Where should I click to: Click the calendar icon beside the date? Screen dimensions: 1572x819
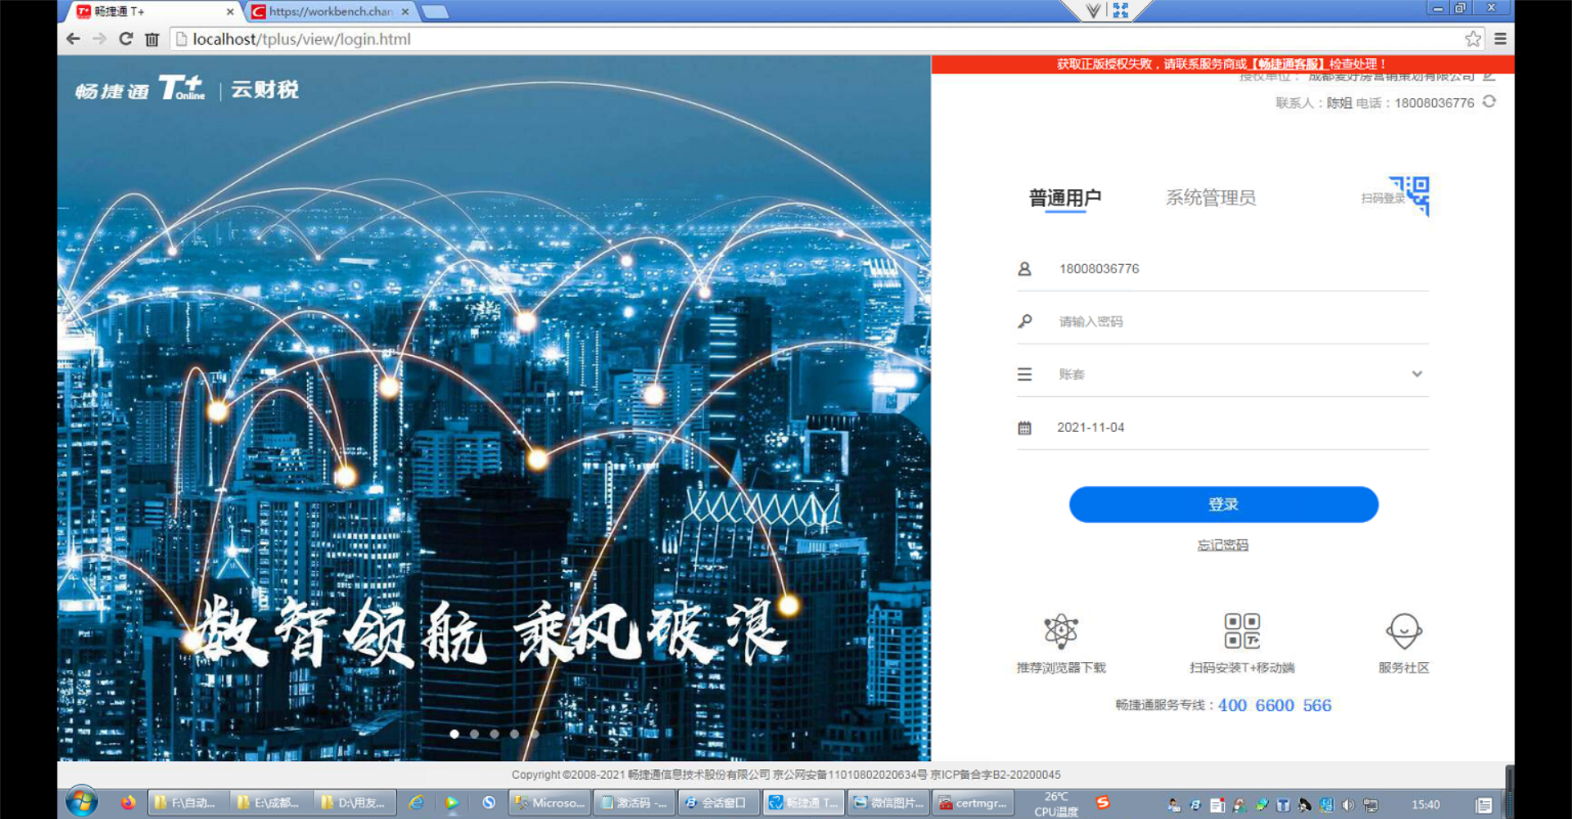click(x=1024, y=428)
